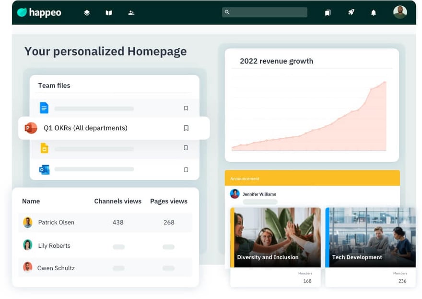Viewport: 422px width, 299px height.
Task: Open the Channels stack icon in navbar
Action: pyautogui.click(x=87, y=13)
